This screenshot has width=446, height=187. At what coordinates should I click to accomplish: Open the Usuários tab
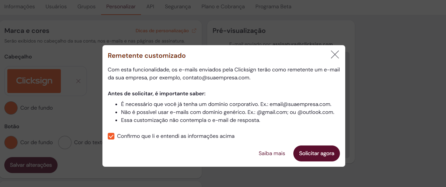(56, 7)
